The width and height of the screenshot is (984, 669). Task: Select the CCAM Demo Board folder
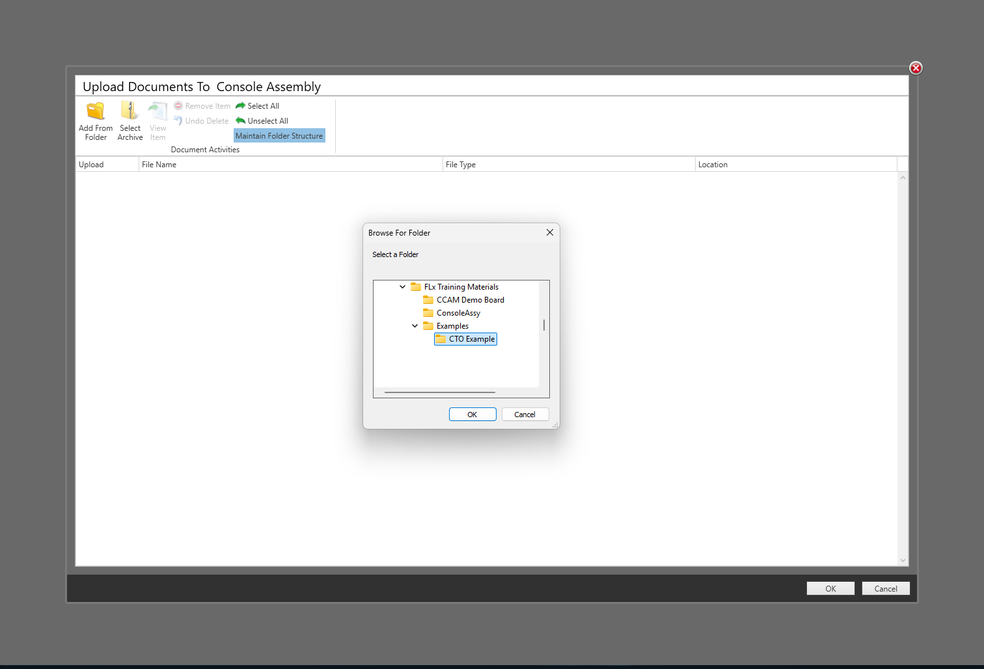(x=470, y=299)
